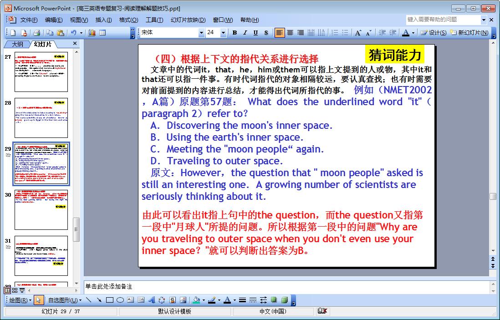Choose the Arrow drawing tool

tap(99, 300)
